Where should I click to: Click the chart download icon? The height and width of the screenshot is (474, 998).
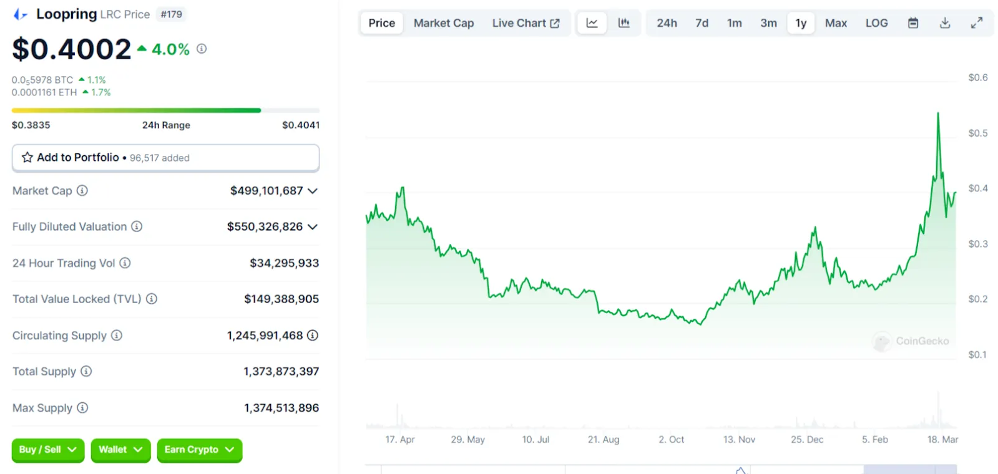[x=945, y=22]
